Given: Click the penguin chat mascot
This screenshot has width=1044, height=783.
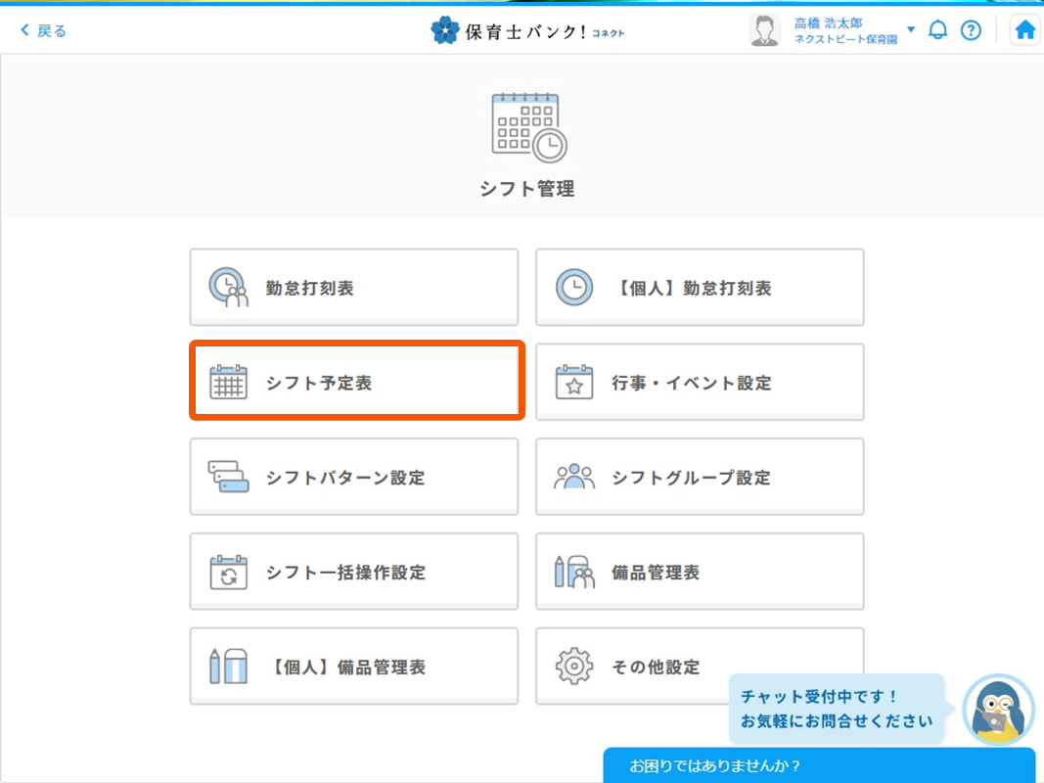Looking at the screenshot, I should click(998, 712).
